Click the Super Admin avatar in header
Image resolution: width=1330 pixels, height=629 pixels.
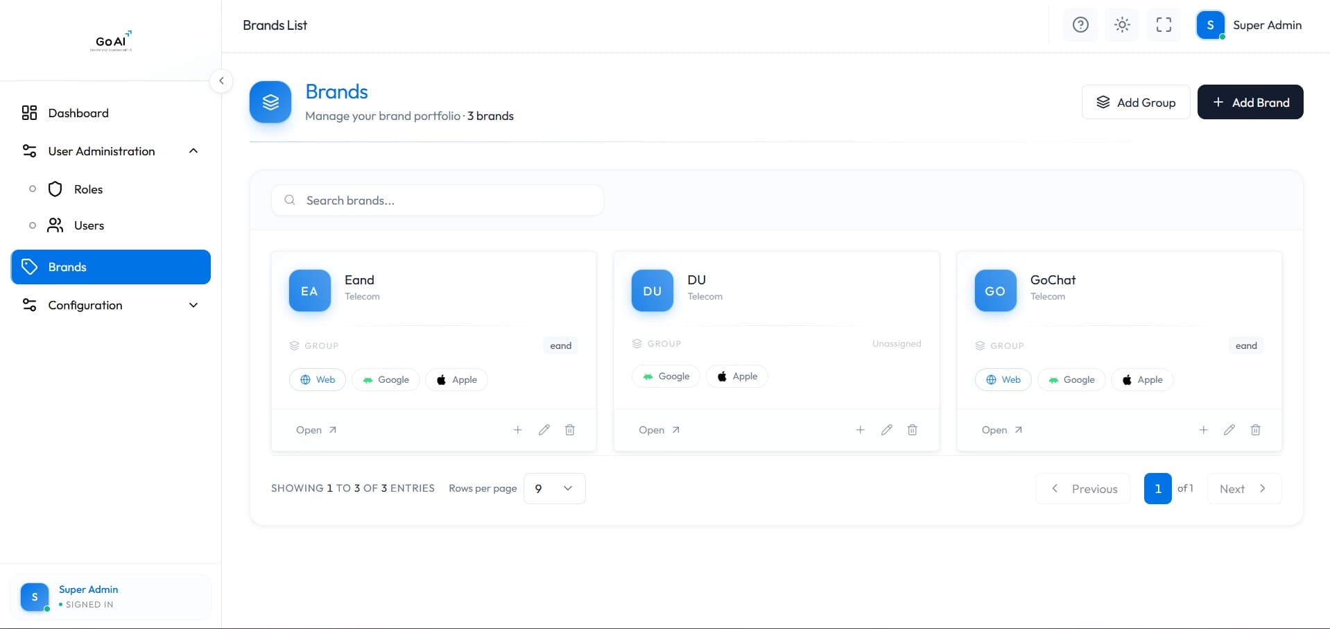1210,25
